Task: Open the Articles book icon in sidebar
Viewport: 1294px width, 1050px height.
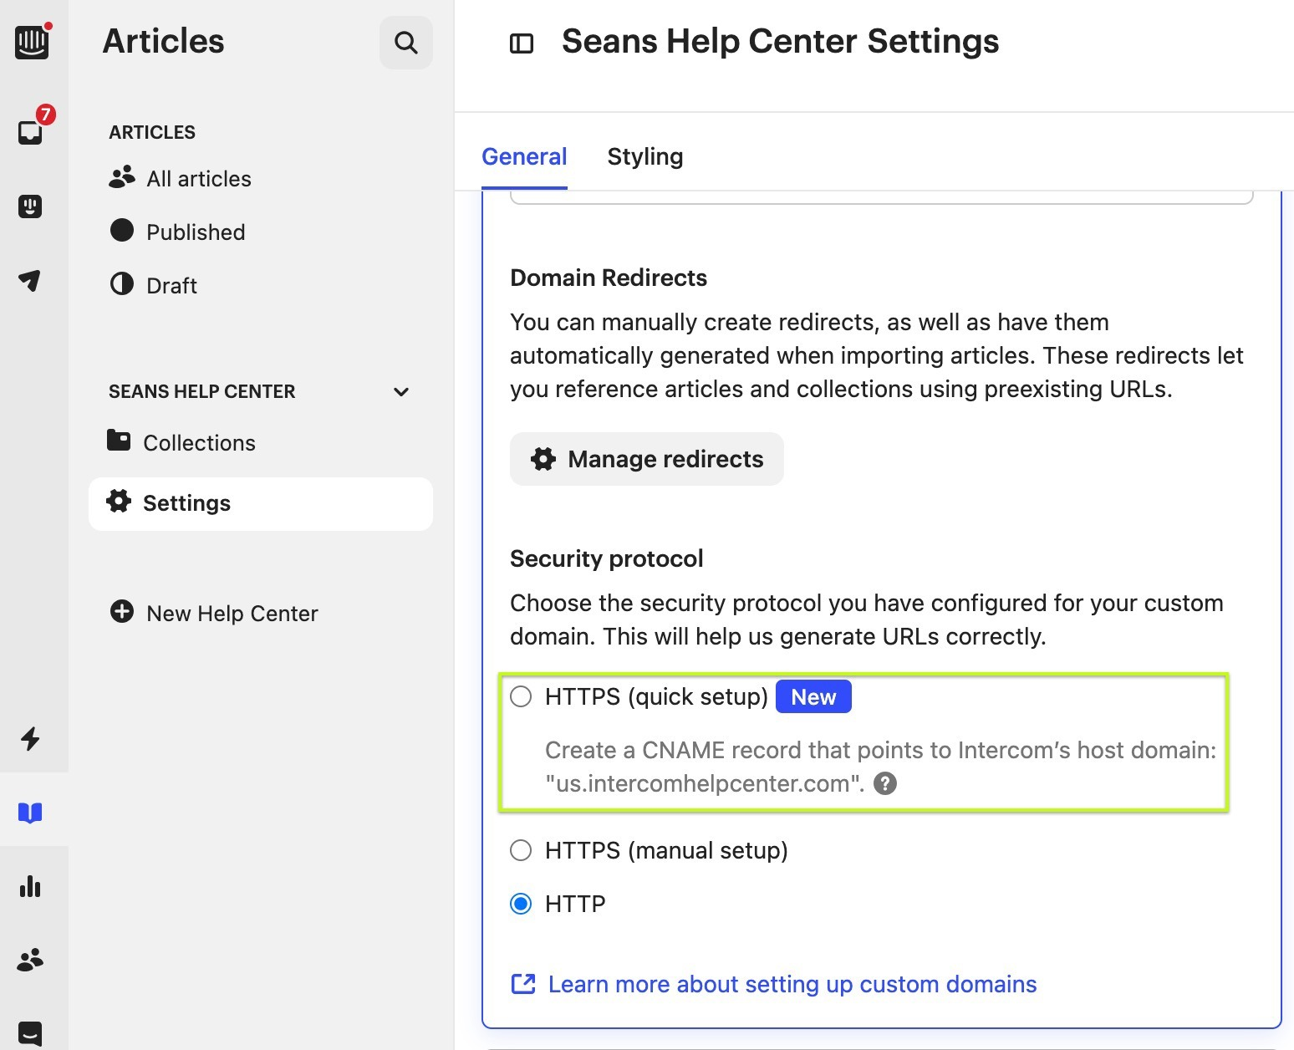Action: (31, 813)
